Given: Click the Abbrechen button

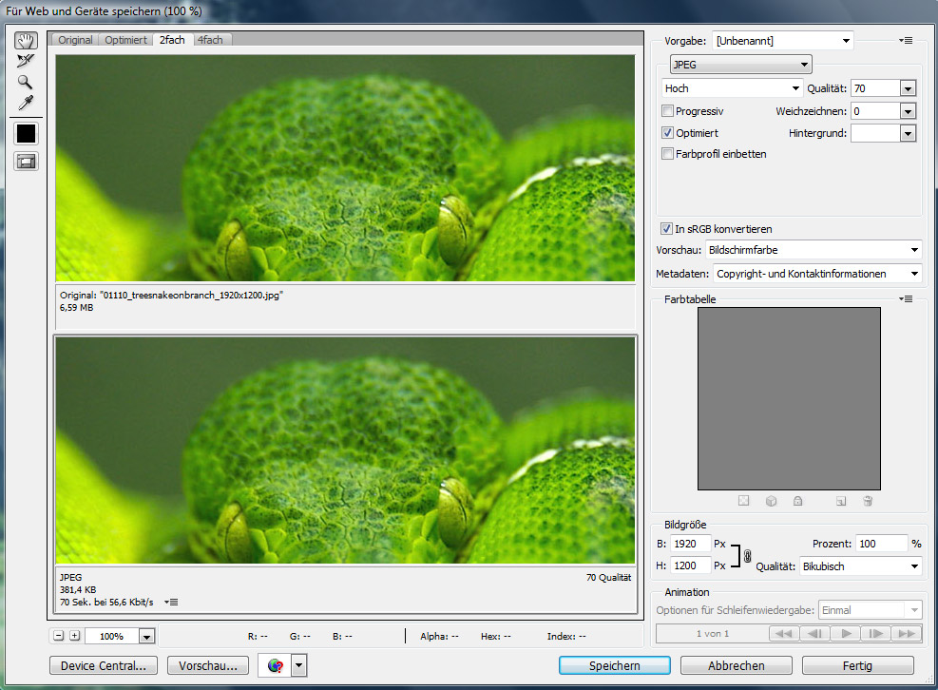Looking at the screenshot, I should pyautogui.click(x=737, y=665).
